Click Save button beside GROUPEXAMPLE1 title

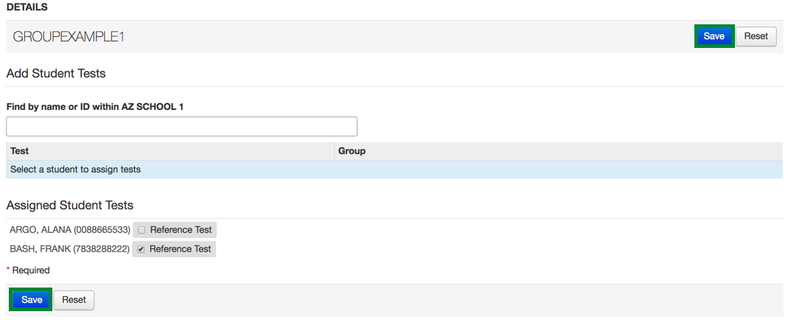[x=714, y=36]
